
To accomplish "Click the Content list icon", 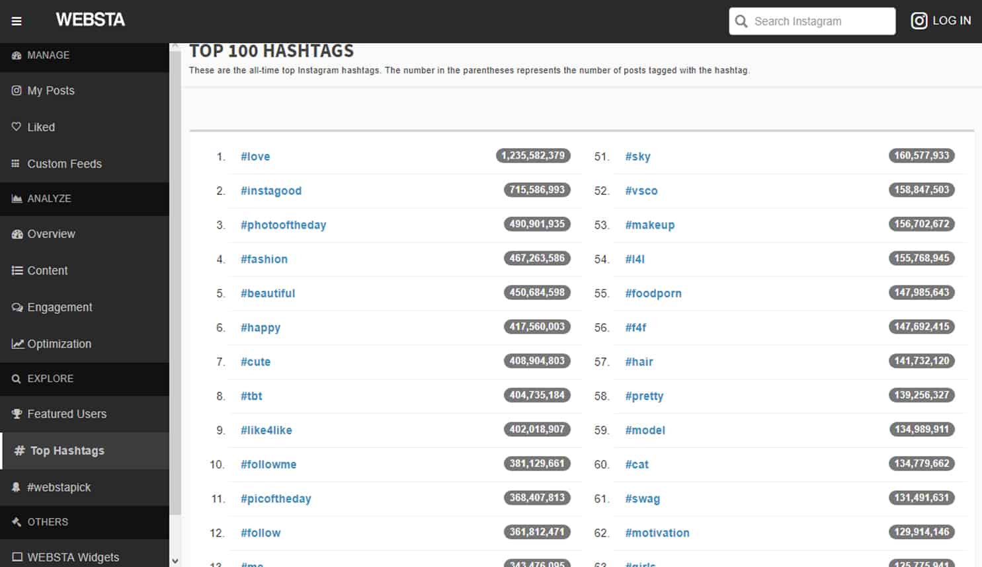I will tap(17, 270).
